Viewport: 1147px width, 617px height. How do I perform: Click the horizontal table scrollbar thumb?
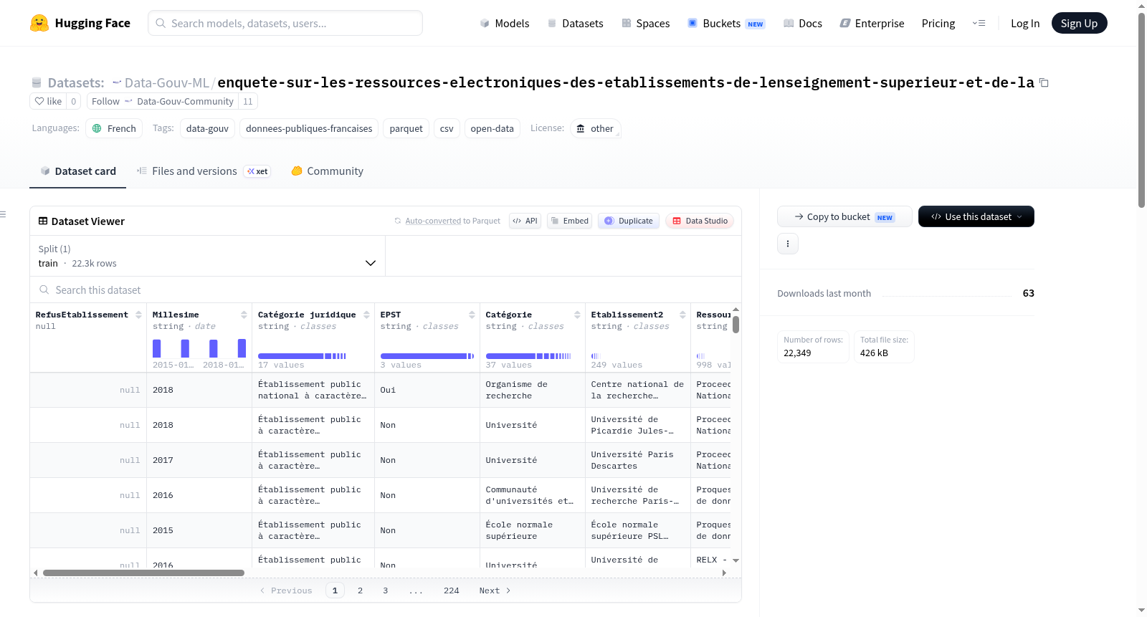pyautogui.click(x=143, y=573)
